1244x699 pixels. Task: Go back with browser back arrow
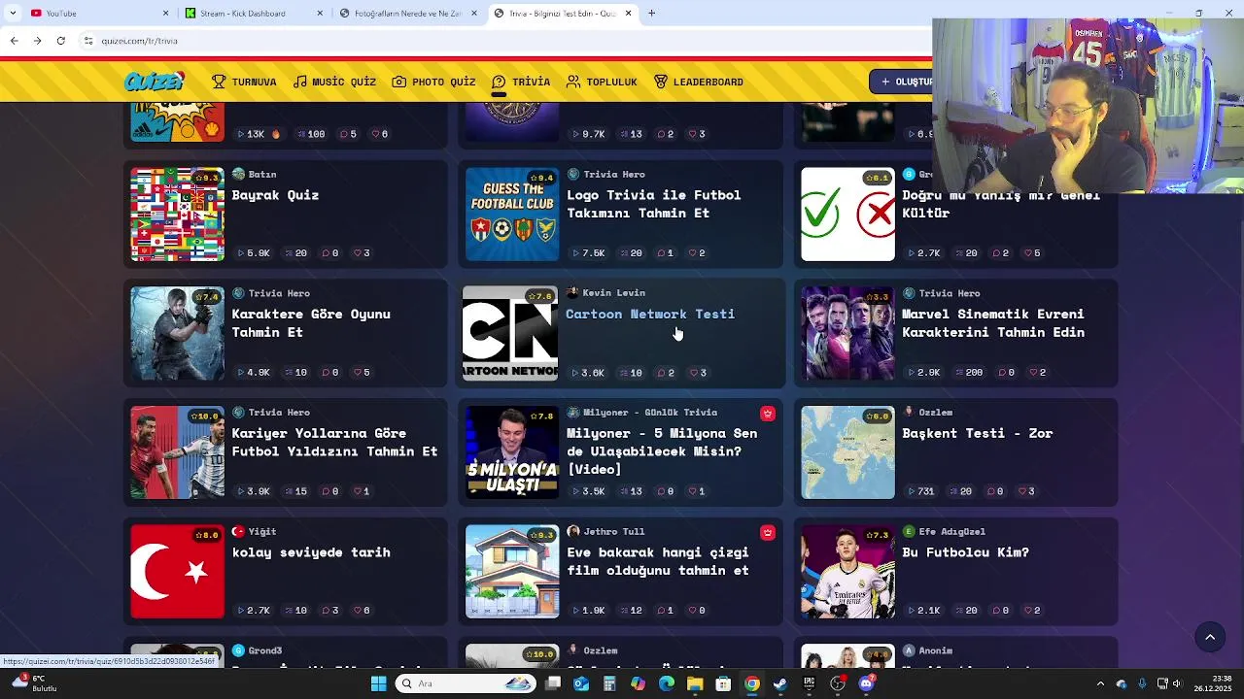coord(14,41)
